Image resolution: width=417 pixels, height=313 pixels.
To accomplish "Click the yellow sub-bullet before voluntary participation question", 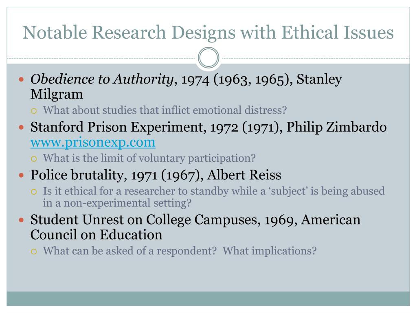I will click(34, 159).
